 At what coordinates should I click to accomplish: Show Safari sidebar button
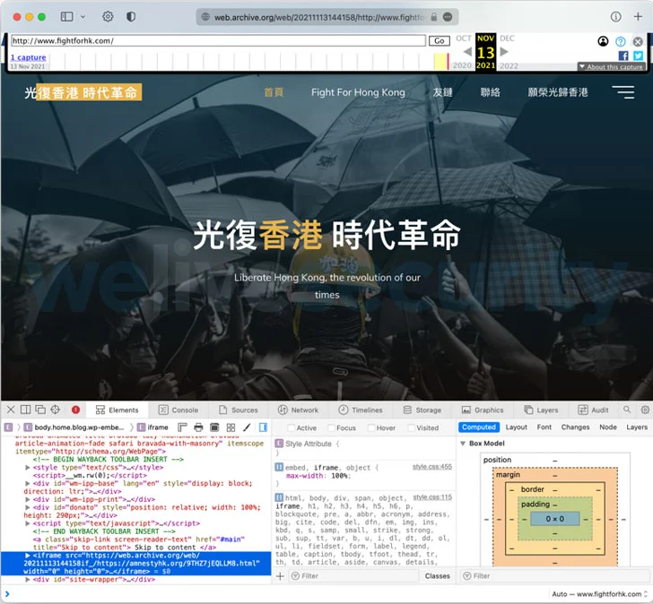66,17
